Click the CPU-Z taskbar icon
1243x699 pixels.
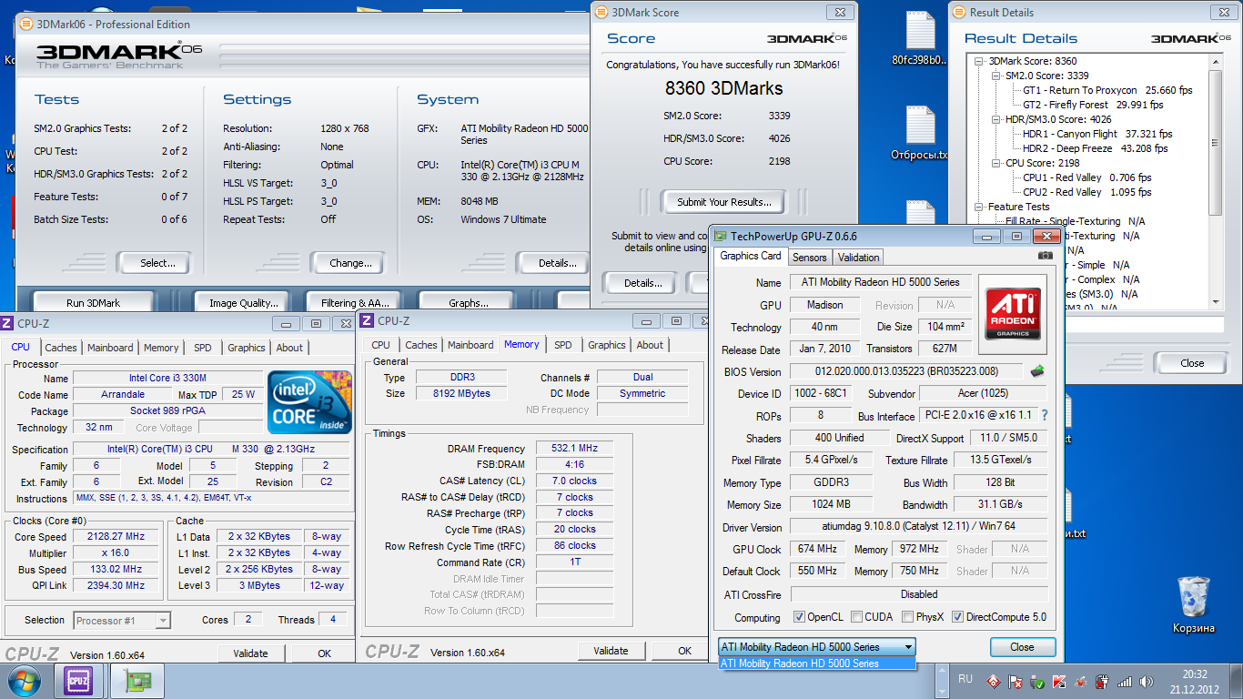[x=78, y=681]
